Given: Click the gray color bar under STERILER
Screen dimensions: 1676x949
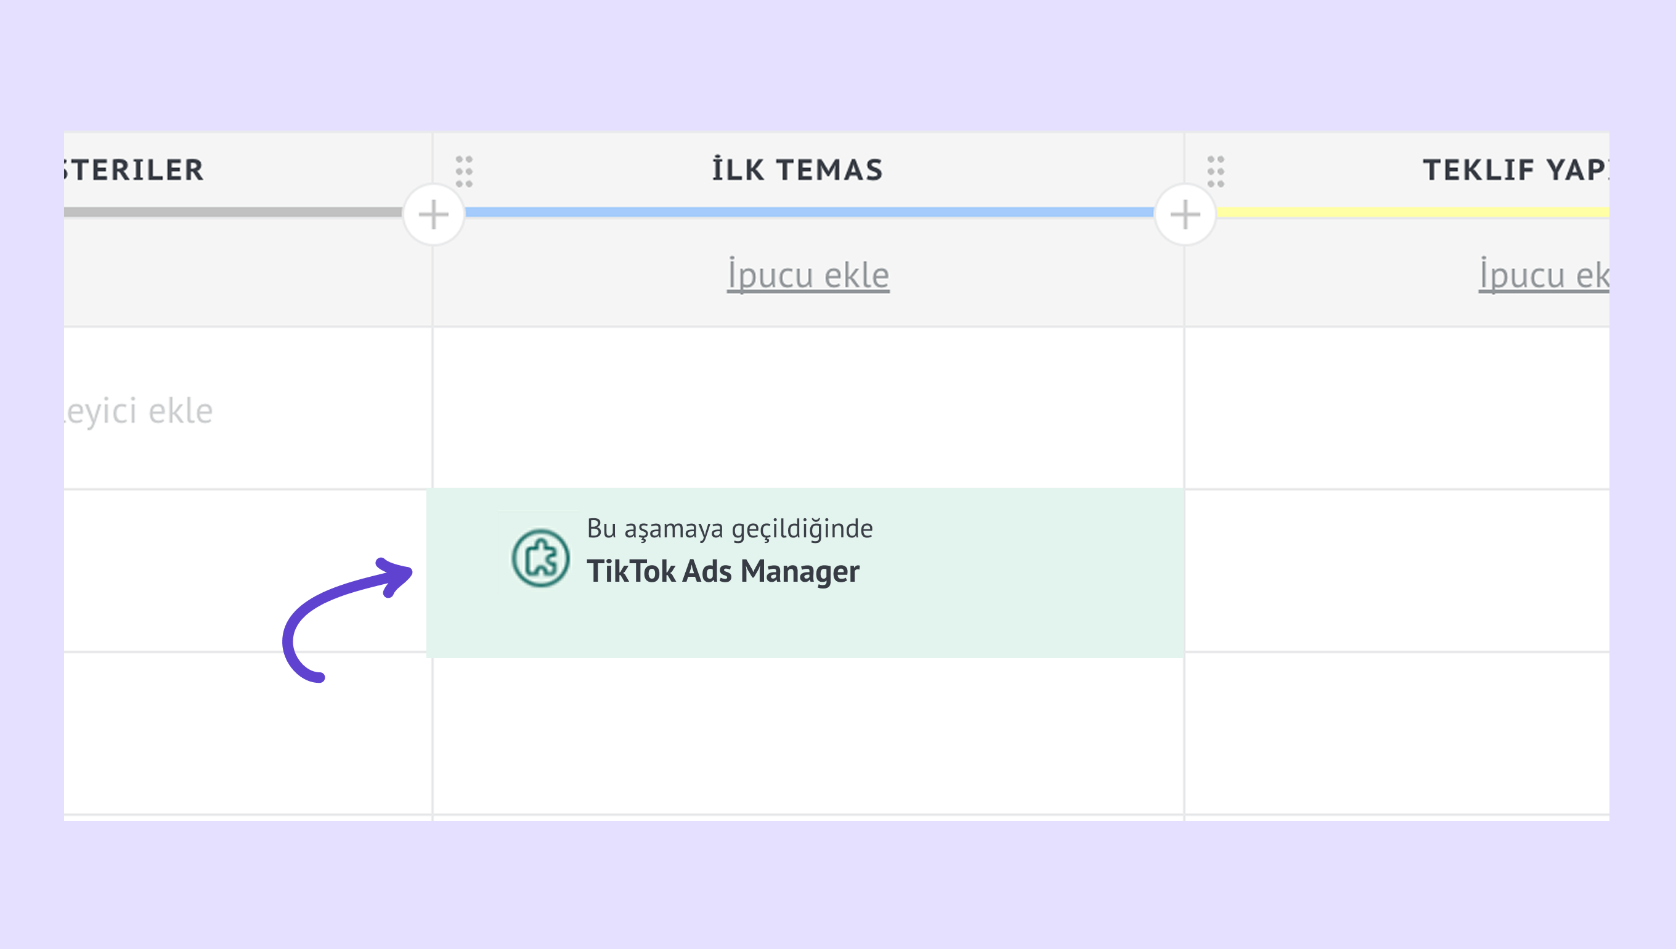Looking at the screenshot, I should tap(233, 212).
